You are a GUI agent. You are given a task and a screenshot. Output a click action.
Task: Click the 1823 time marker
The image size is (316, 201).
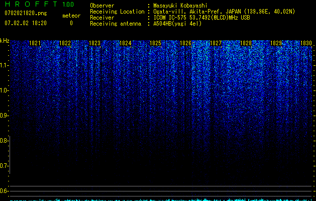coord(95,43)
